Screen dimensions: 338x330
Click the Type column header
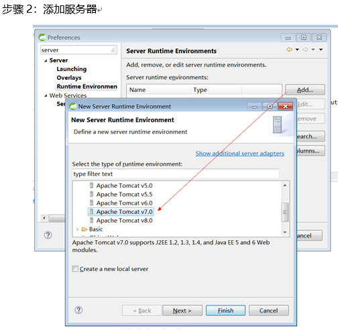(217, 90)
